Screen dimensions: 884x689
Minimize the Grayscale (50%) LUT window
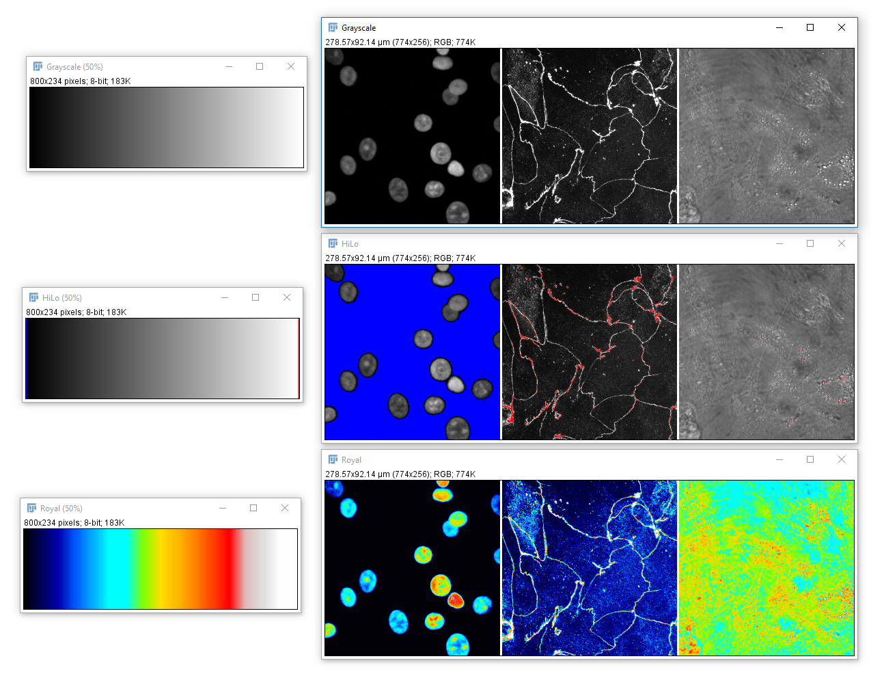click(x=228, y=67)
